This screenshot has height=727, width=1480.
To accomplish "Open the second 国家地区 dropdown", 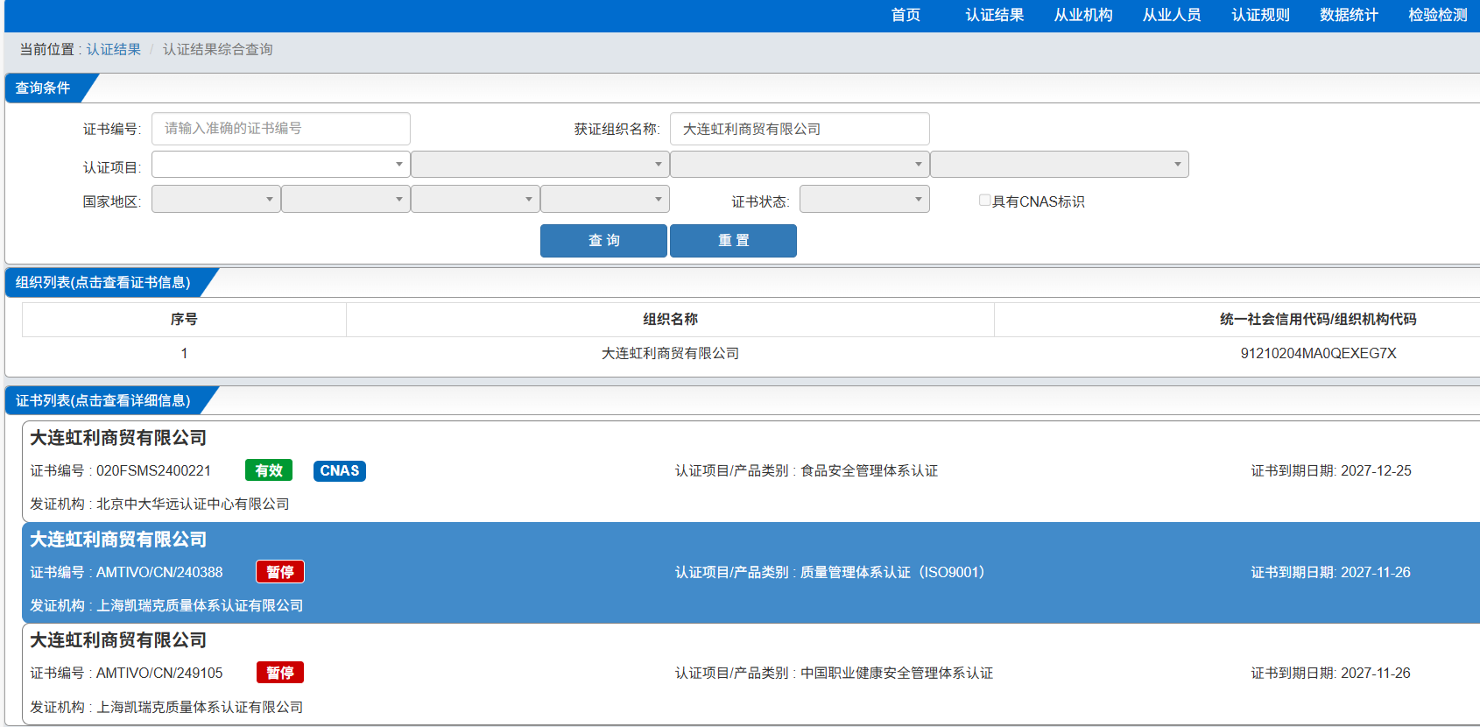I will [345, 200].
